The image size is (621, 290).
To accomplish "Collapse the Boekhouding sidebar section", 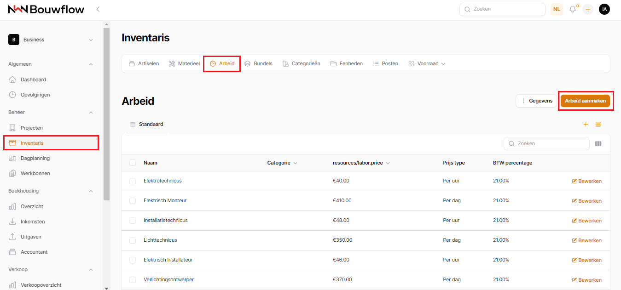I will point(91,191).
